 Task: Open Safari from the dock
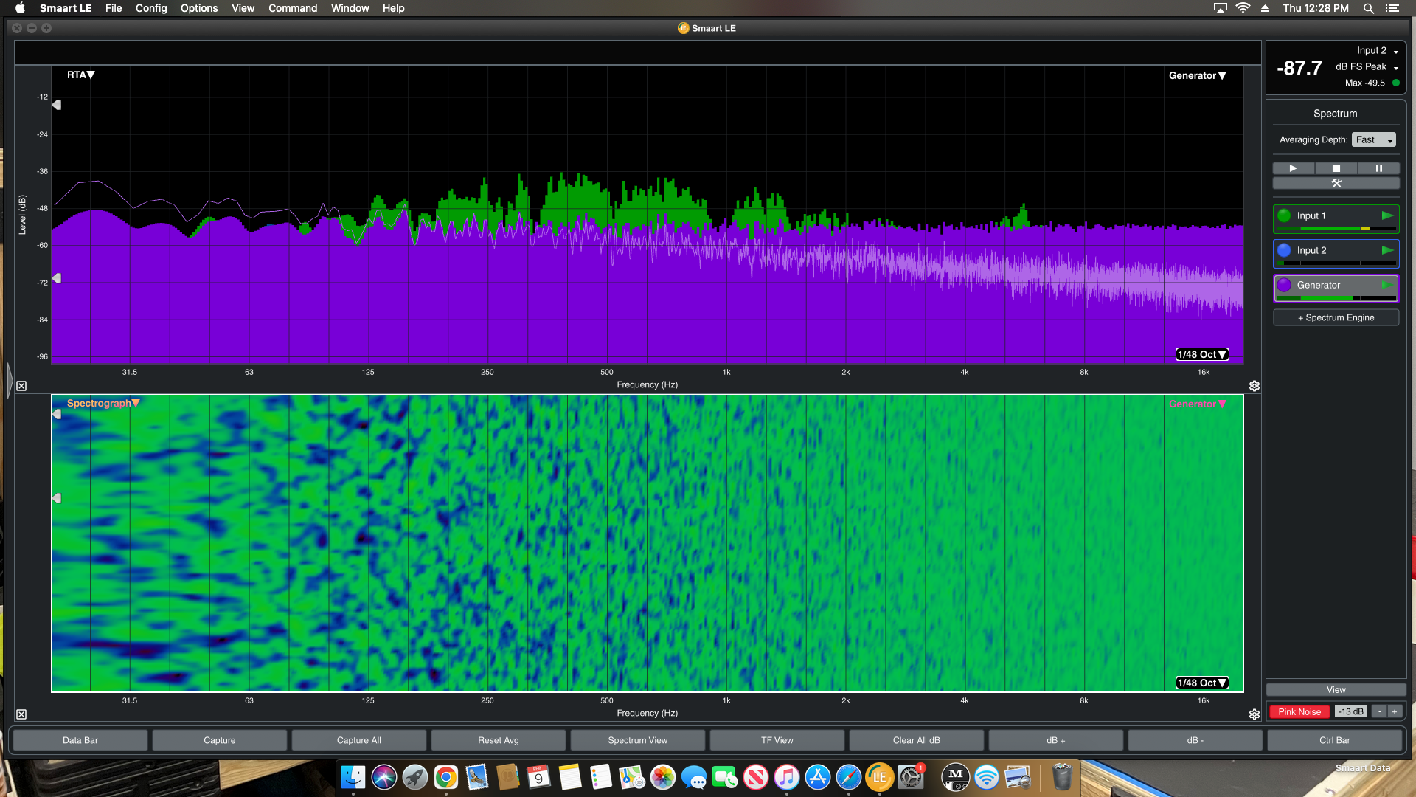coord(848,777)
